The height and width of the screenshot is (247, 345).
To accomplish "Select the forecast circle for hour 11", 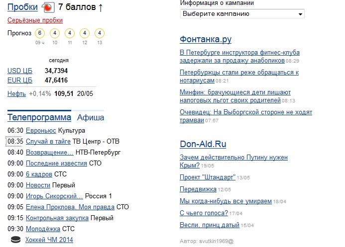I will coord(70,33).
